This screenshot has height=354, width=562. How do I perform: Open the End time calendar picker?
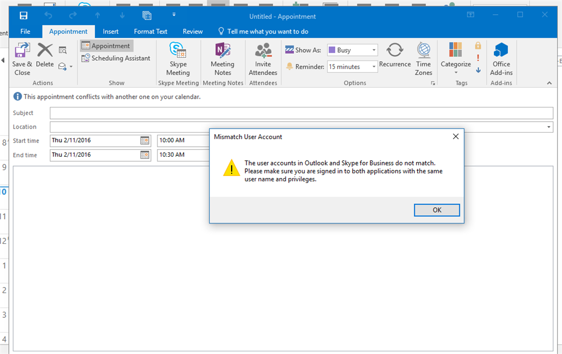pyautogui.click(x=145, y=155)
